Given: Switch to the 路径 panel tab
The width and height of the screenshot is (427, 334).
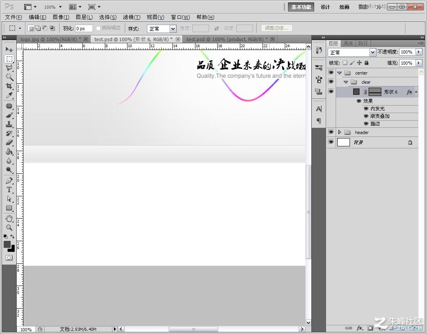Looking at the screenshot, I should click(363, 43).
